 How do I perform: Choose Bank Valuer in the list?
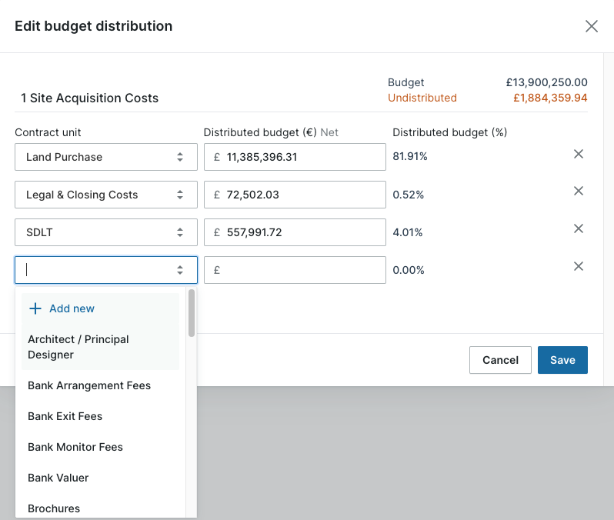pos(58,478)
